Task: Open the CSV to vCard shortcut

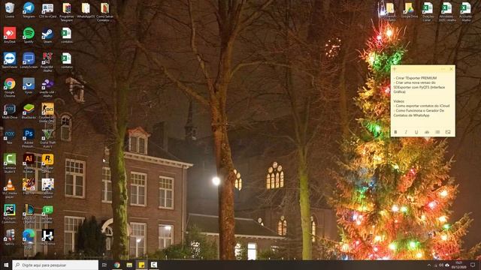Action: 47,10
